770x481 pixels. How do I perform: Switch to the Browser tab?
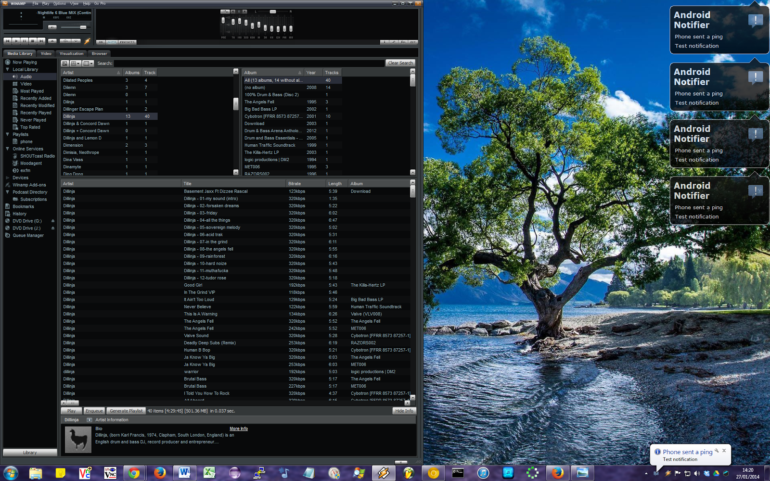[99, 53]
